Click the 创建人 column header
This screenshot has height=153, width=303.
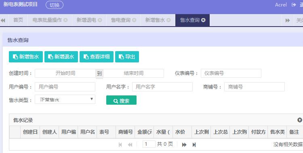(x=49, y=132)
